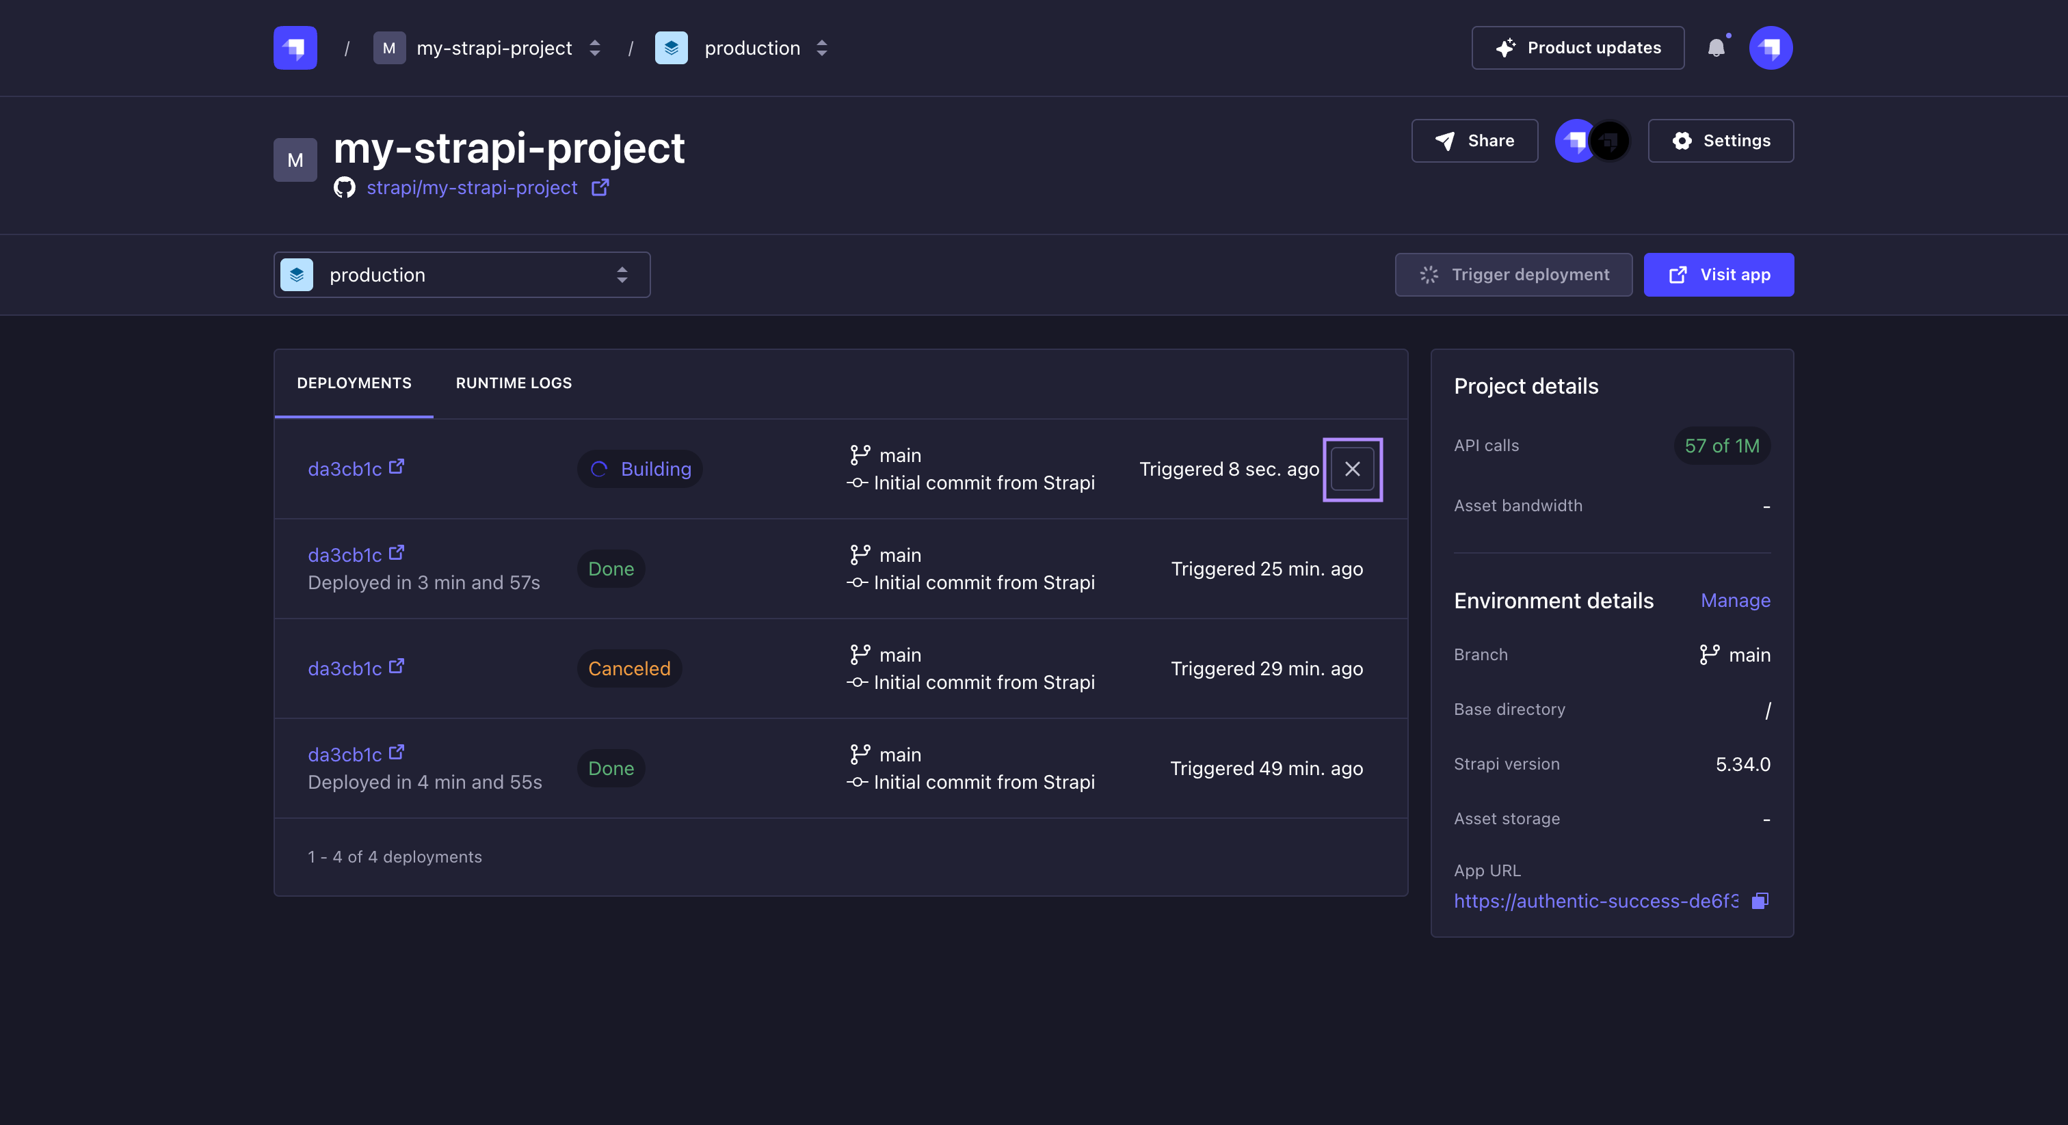Screen dimensions: 2068x1125
Task: Expand production environment switcher in breadcrumb
Action: (821, 48)
